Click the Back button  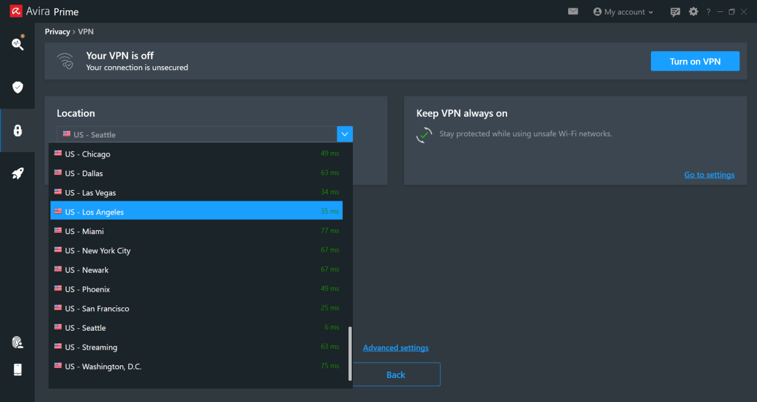[x=396, y=374]
